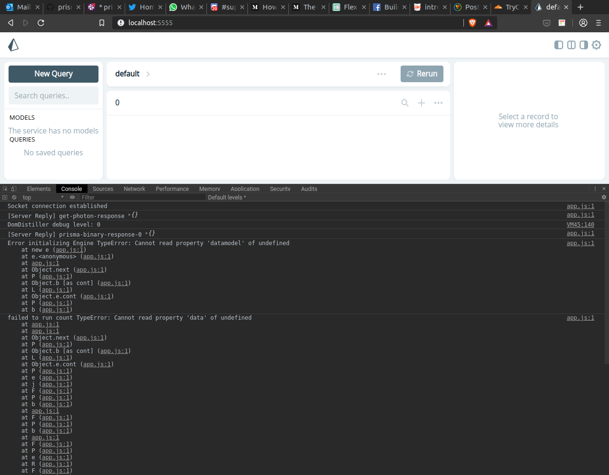
Task: Enable the Brave shields icon in address bar
Action: [x=472, y=22]
